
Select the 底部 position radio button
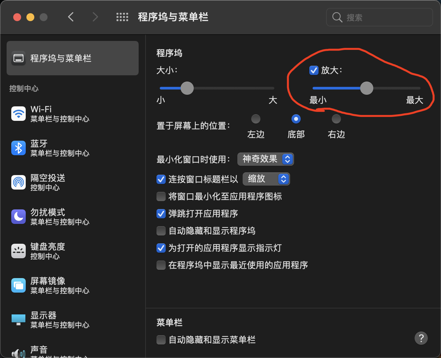pos(296,119)
